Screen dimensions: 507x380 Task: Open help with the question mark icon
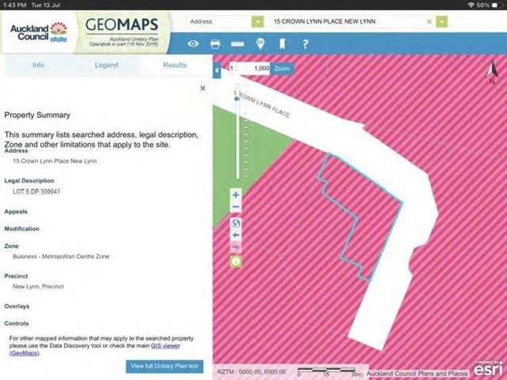[305, 44]
